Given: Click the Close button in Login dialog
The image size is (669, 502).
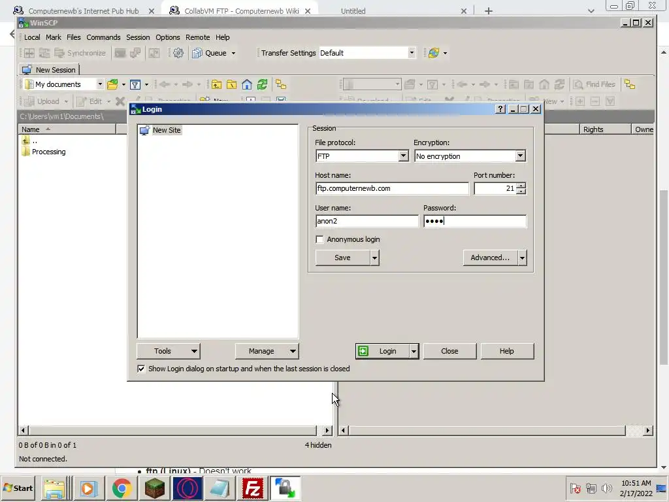Looking at the screenshot, I should click(x=449, y=351).
